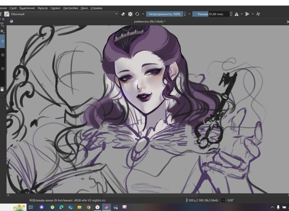289x211 pixels.
Task: Open the Справка menu
Action: [97, 8]
